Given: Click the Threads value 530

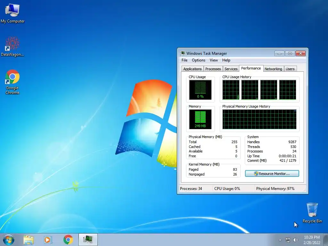Looking at the screenshot, I should coord(293,147).
